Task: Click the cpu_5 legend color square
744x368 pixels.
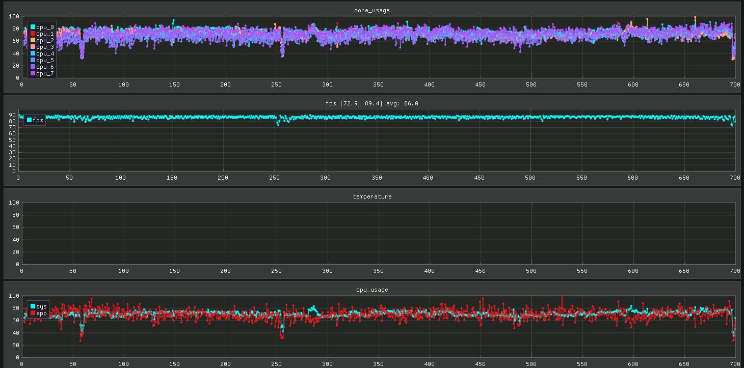Action: (33, 60)
